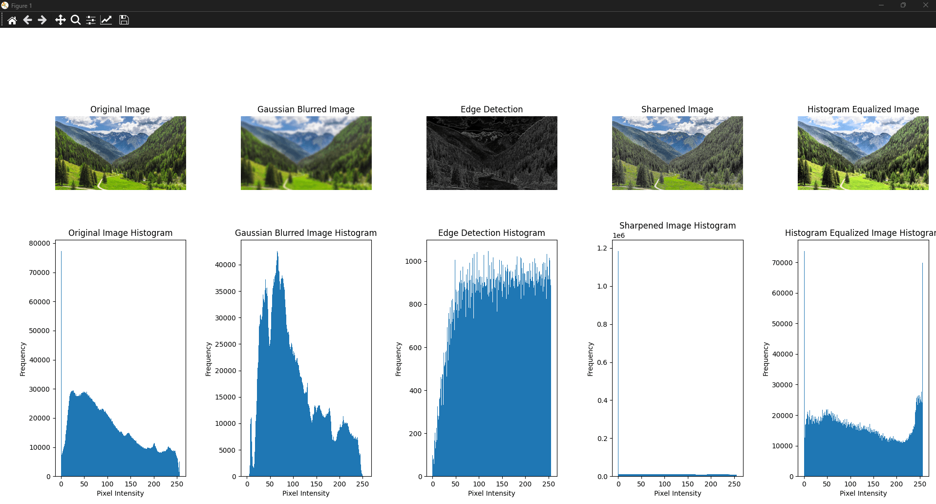
Task: Click the Gaussian Blurred Image Histogram plot area
Action: coord(306,358)
